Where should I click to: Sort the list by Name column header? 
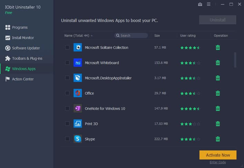(x=78, y=35)
